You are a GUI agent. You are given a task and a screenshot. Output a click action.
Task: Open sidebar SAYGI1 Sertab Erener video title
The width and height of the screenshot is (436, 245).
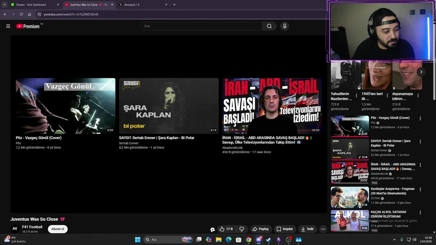[390, 143]
